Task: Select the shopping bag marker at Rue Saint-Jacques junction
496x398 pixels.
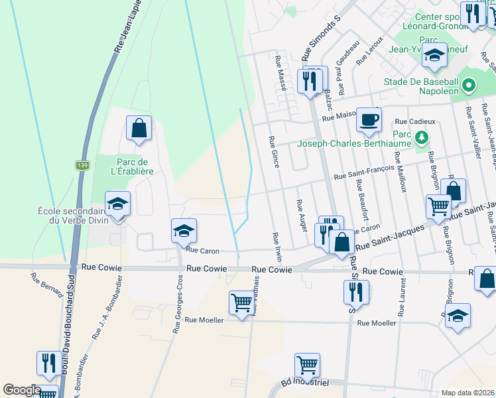Action: tap(341, 244)
